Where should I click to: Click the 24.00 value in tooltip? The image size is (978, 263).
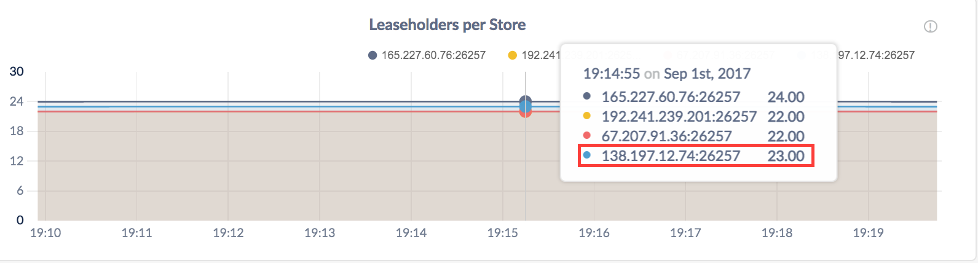(x=786, y=97)
